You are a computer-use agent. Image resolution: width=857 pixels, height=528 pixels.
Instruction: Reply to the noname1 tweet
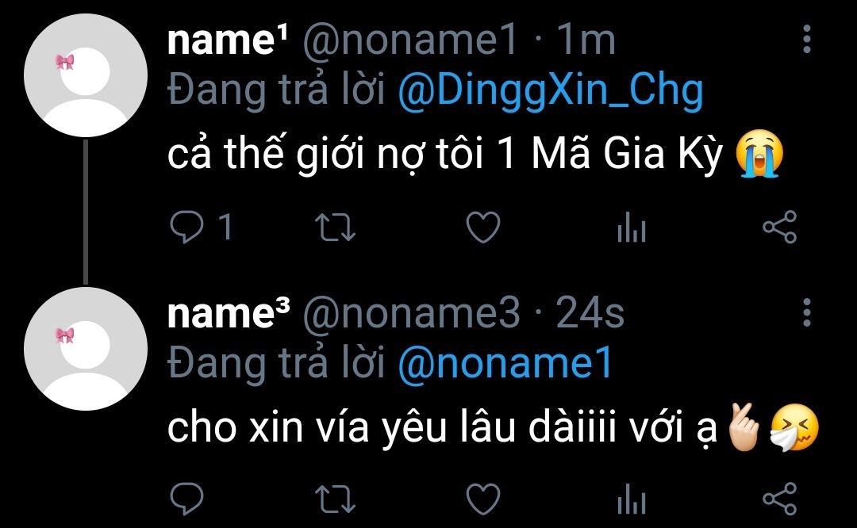187,228
